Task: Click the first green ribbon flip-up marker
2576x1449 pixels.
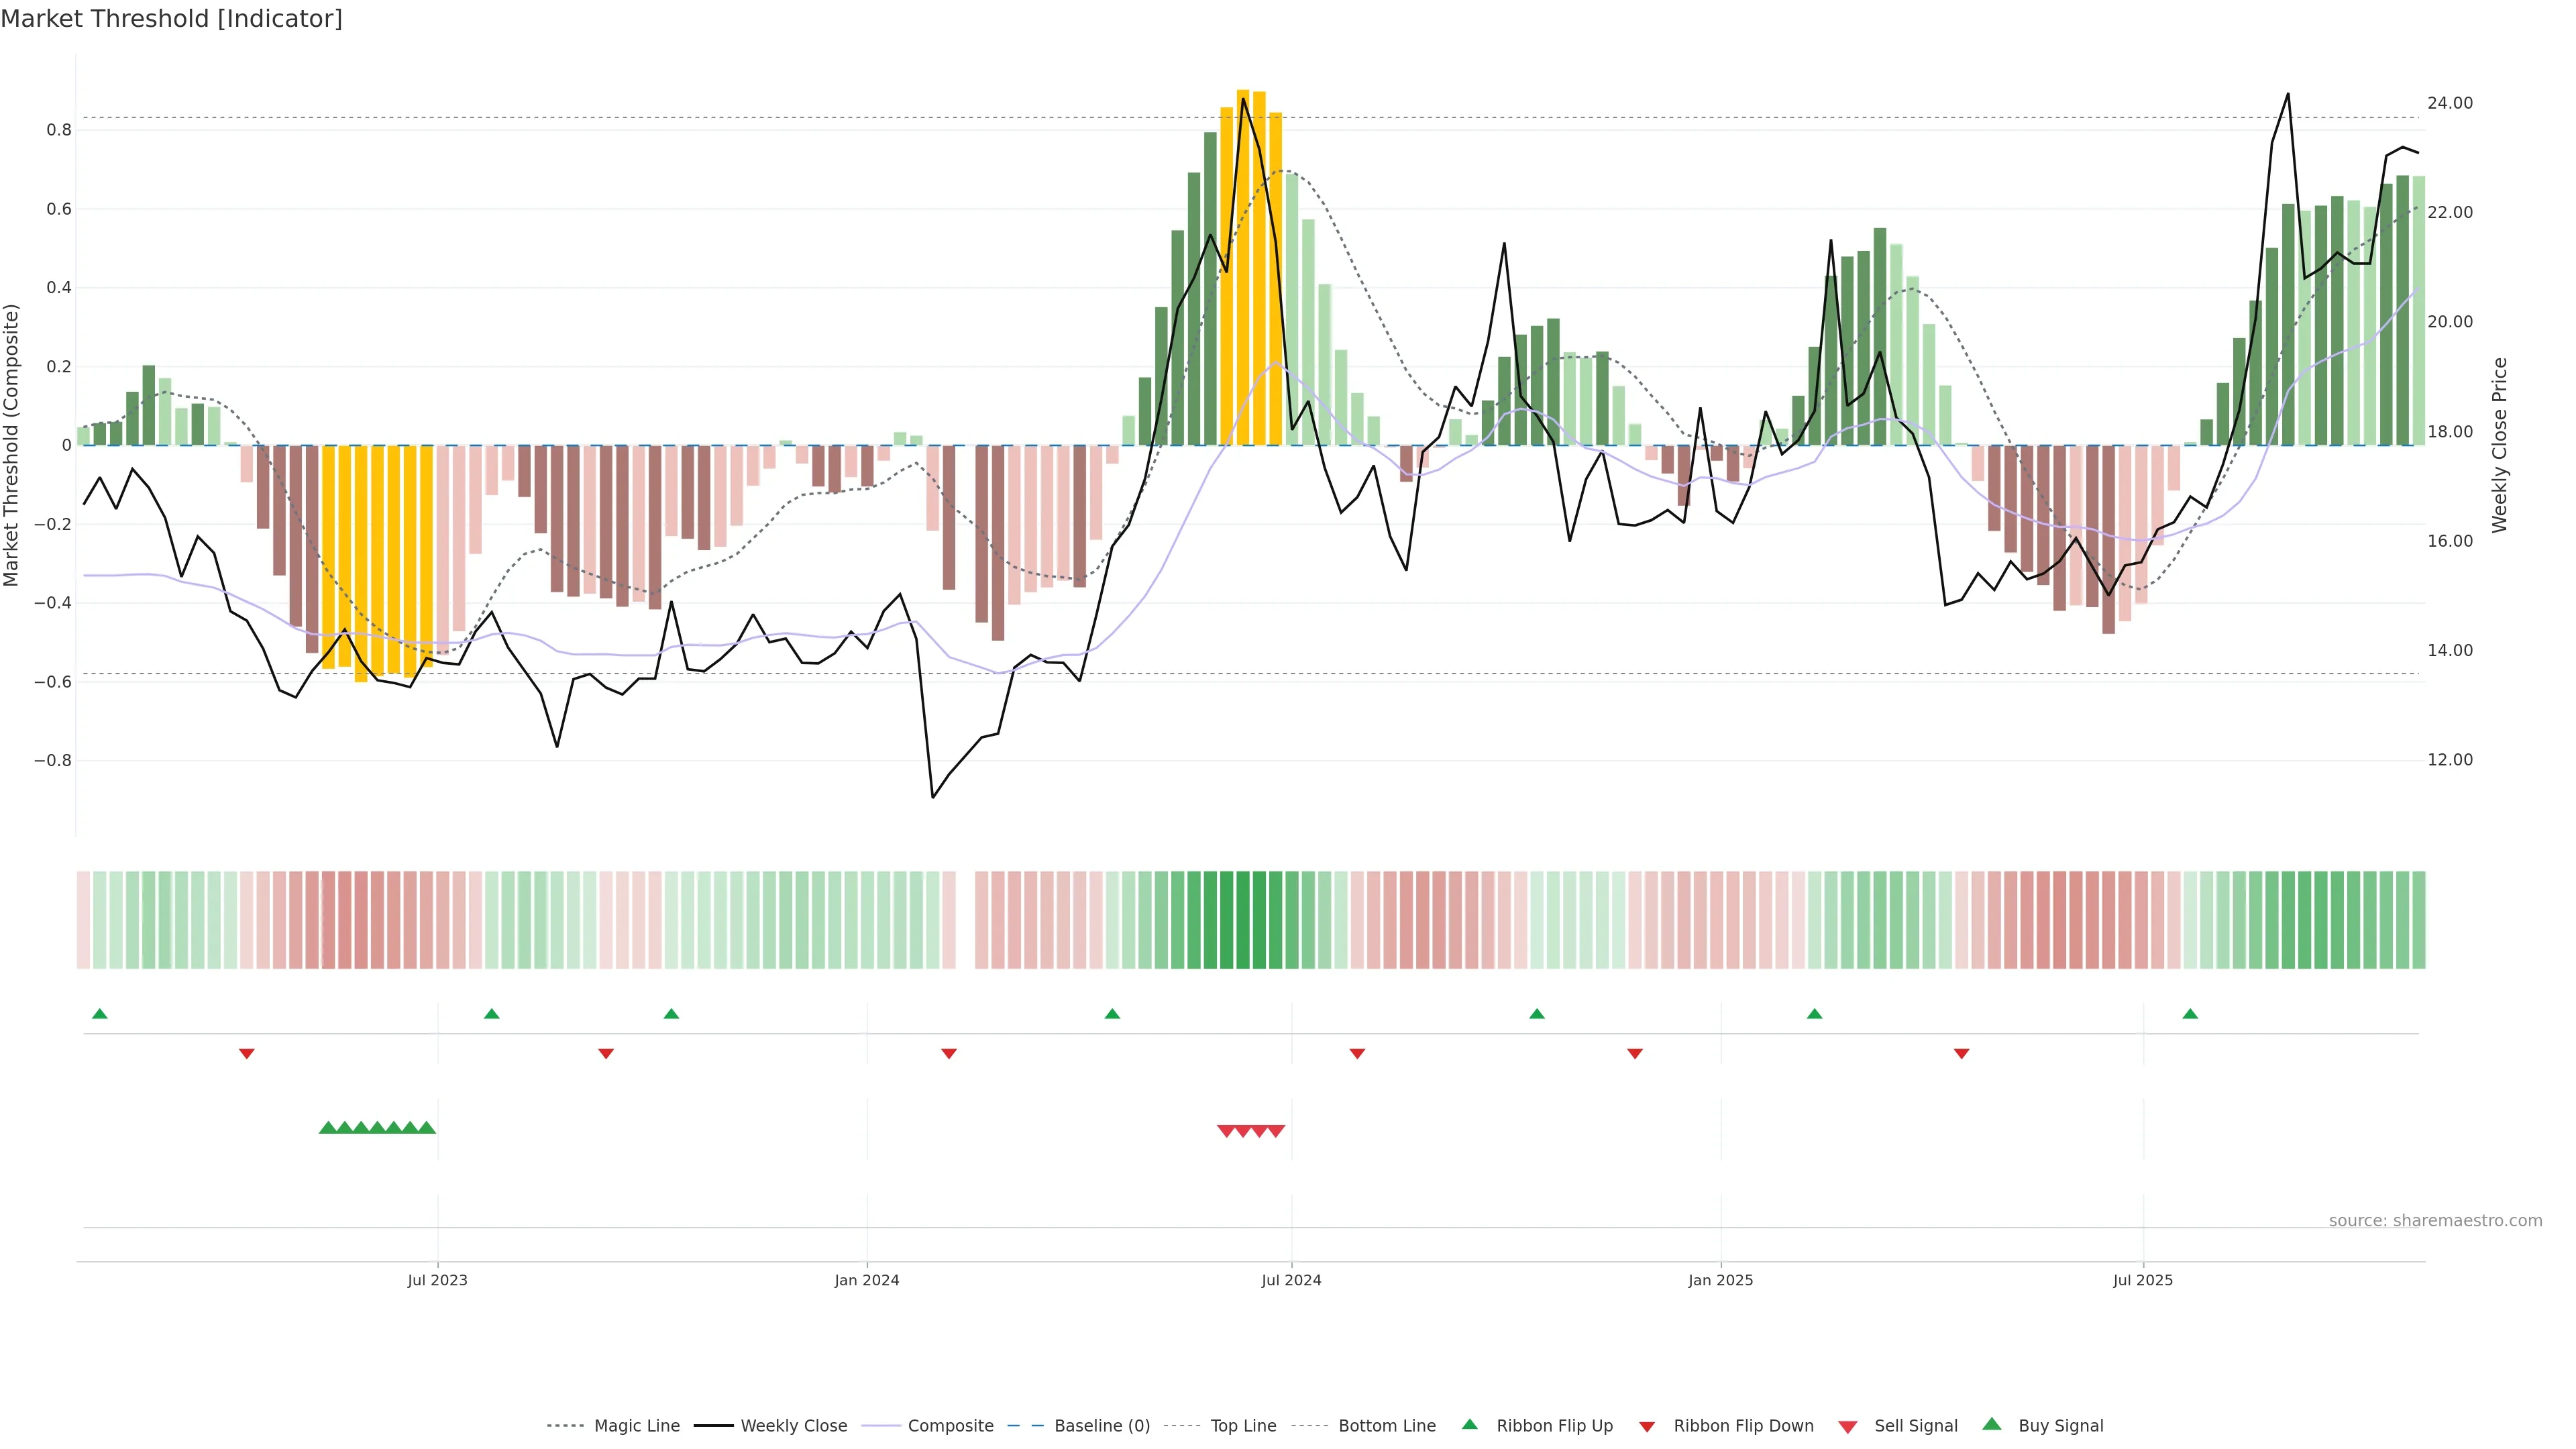Action: pyautogui.click(x=99, y=1014)
